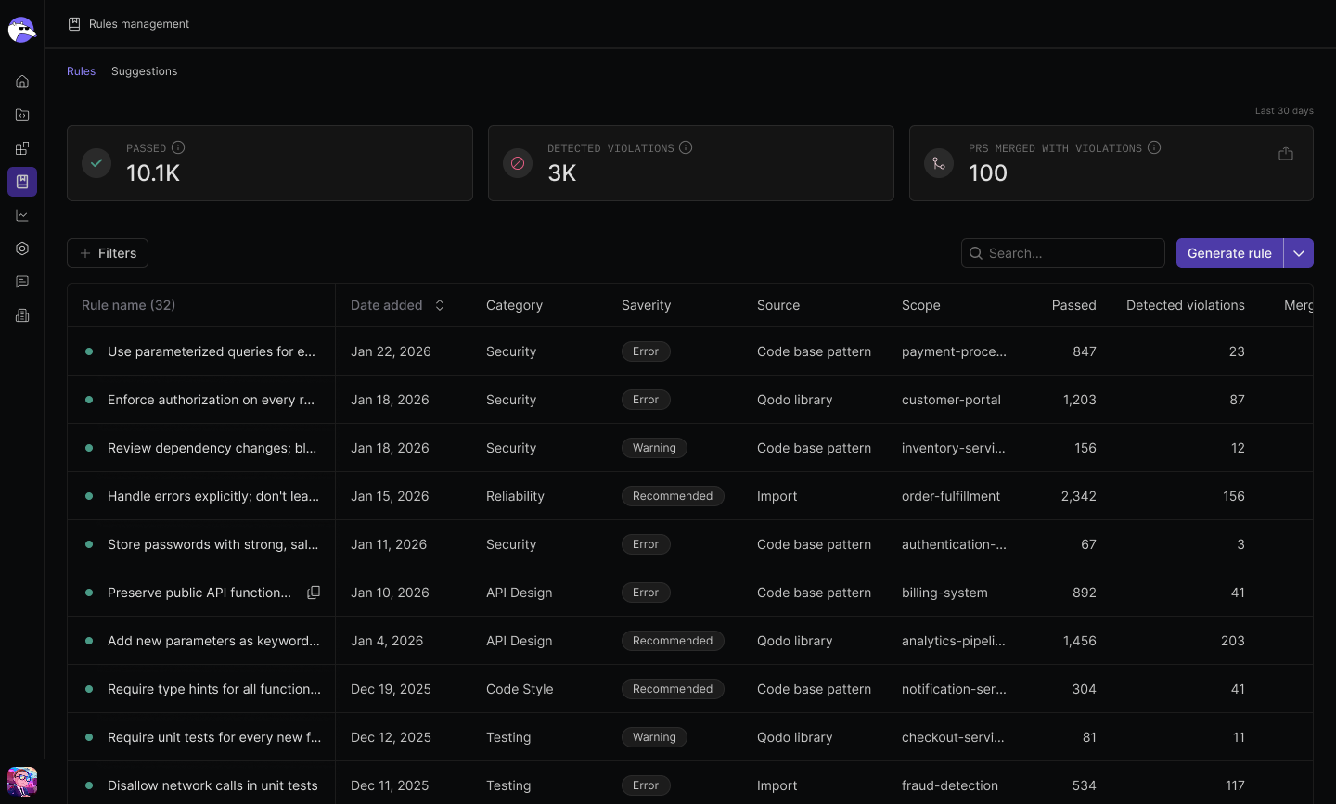Open the chat message sidebar icon
Viewport: 1336px width, 804px height.
point(22,282)
